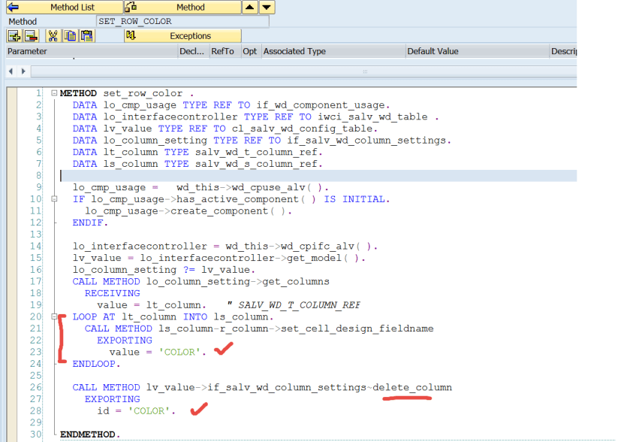
Task: Collapse the LOOP AT block at line 20
Action: [54, 316]
